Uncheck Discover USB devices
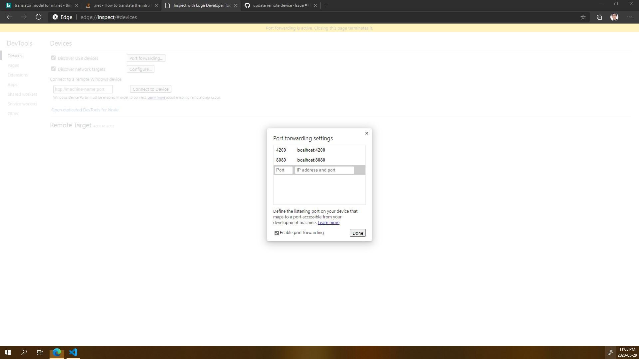This screenshot has height=359, width=639. (53, 58)
